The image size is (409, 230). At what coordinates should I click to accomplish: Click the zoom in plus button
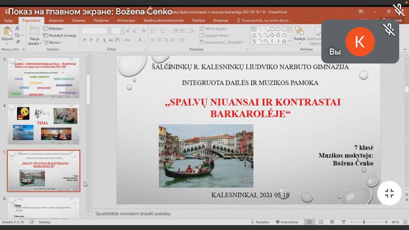[x=386, y=222]
